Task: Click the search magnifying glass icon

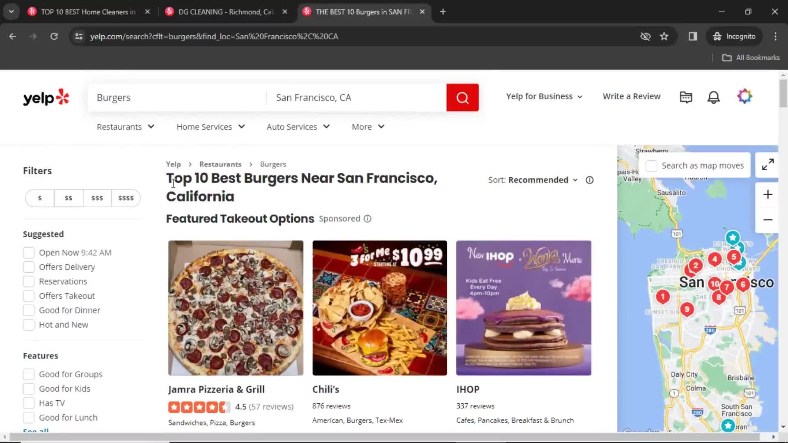Action: (463, 97)
